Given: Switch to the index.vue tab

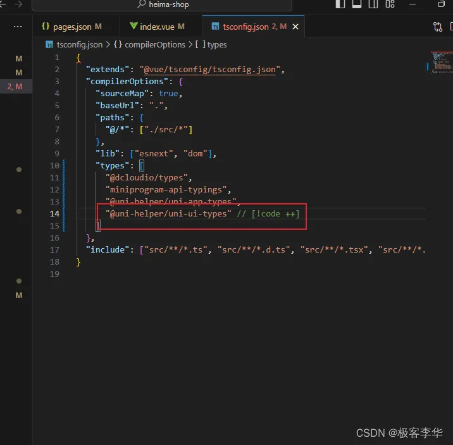Looking at the screenshot, I should [161, 27].
